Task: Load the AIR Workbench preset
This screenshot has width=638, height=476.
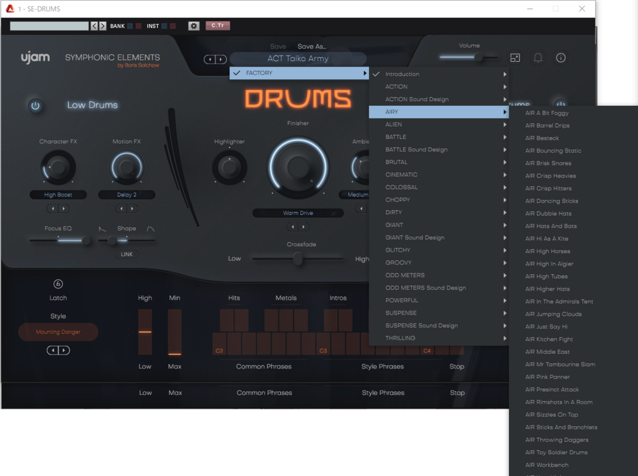Action: [573, 465]
